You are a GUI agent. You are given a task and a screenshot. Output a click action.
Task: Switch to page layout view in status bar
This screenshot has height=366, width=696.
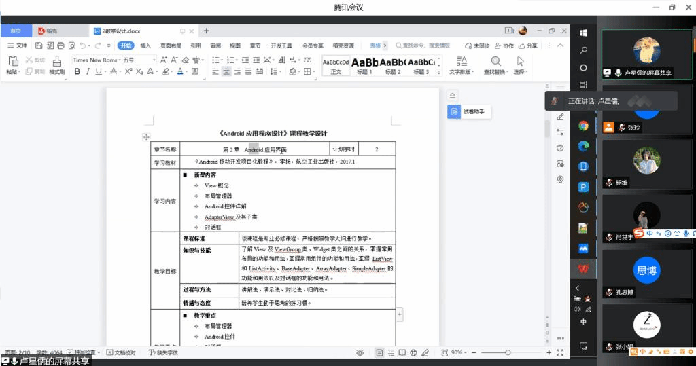(379, 352)
